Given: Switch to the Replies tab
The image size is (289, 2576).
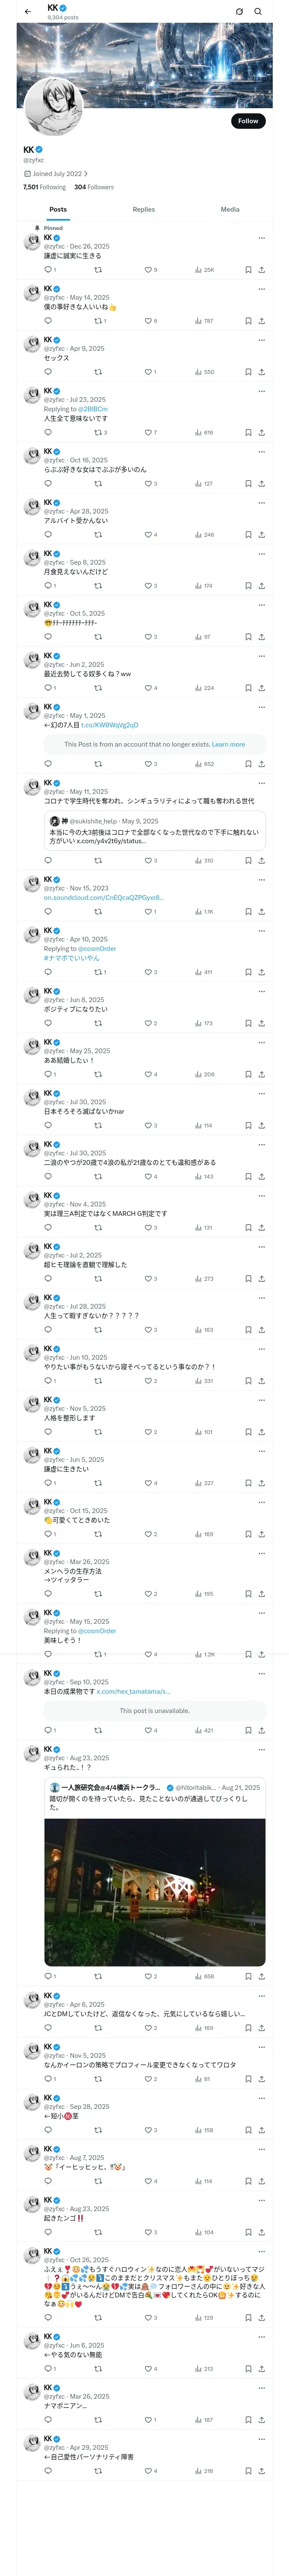Looking at the screenshot, I should pos(143,210).
